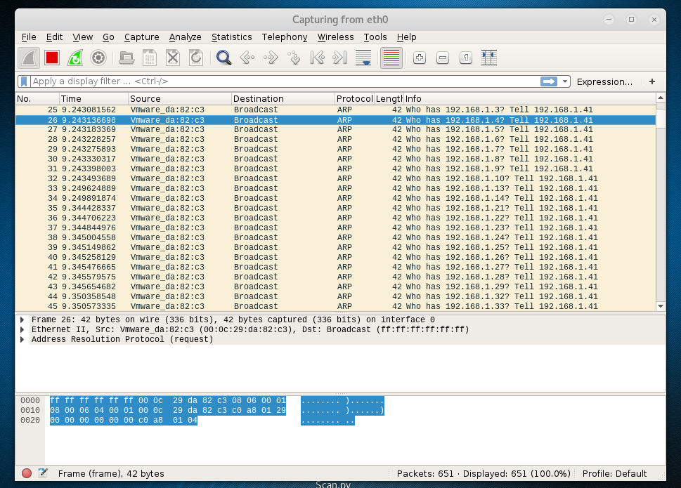The image size is (681, 488).
Task: Open the display filter bookmark menu
Action: (24, 81)
